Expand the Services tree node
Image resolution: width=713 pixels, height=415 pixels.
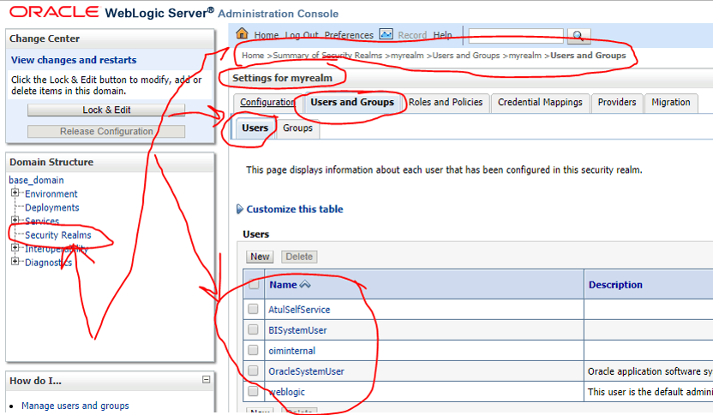[15, 220]
